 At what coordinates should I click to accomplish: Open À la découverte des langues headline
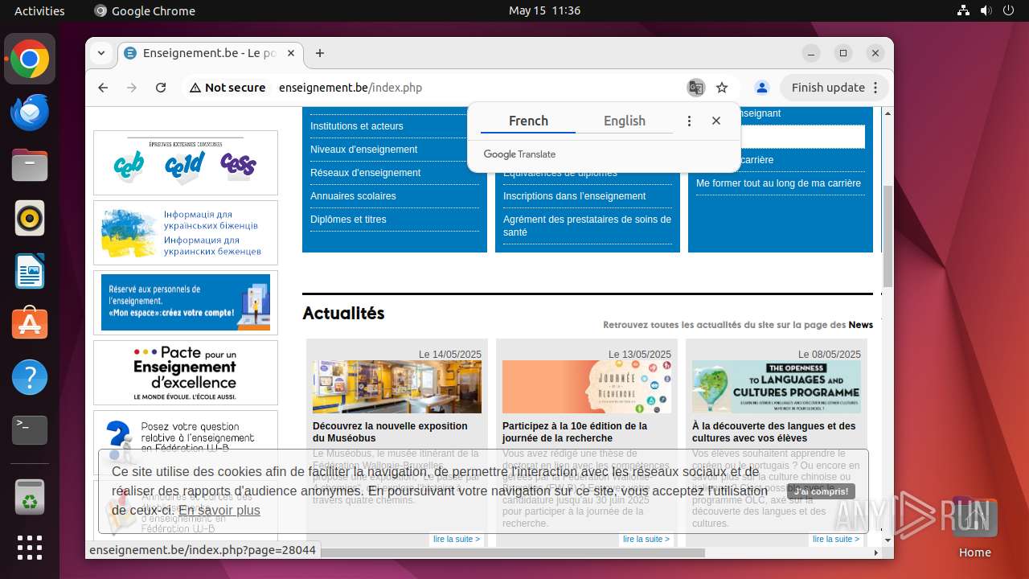(774, 432)
